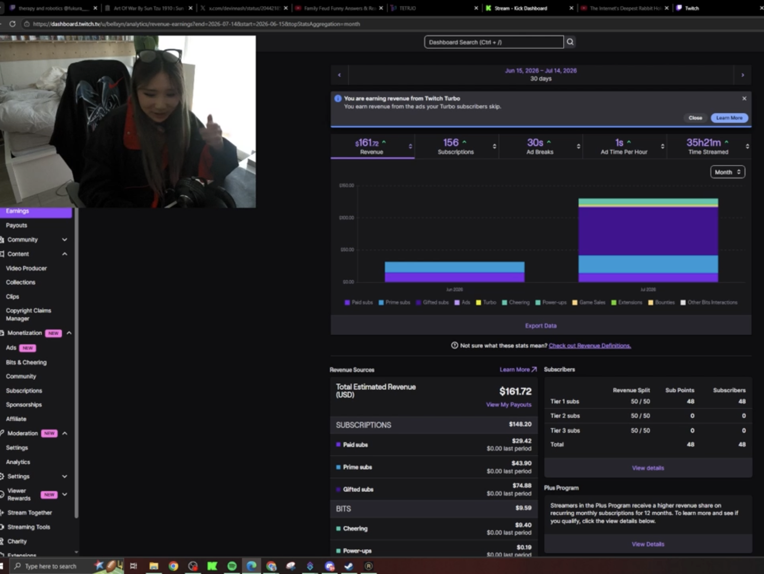
Task: Open the View My Payouts link
Action: [509, 405]
